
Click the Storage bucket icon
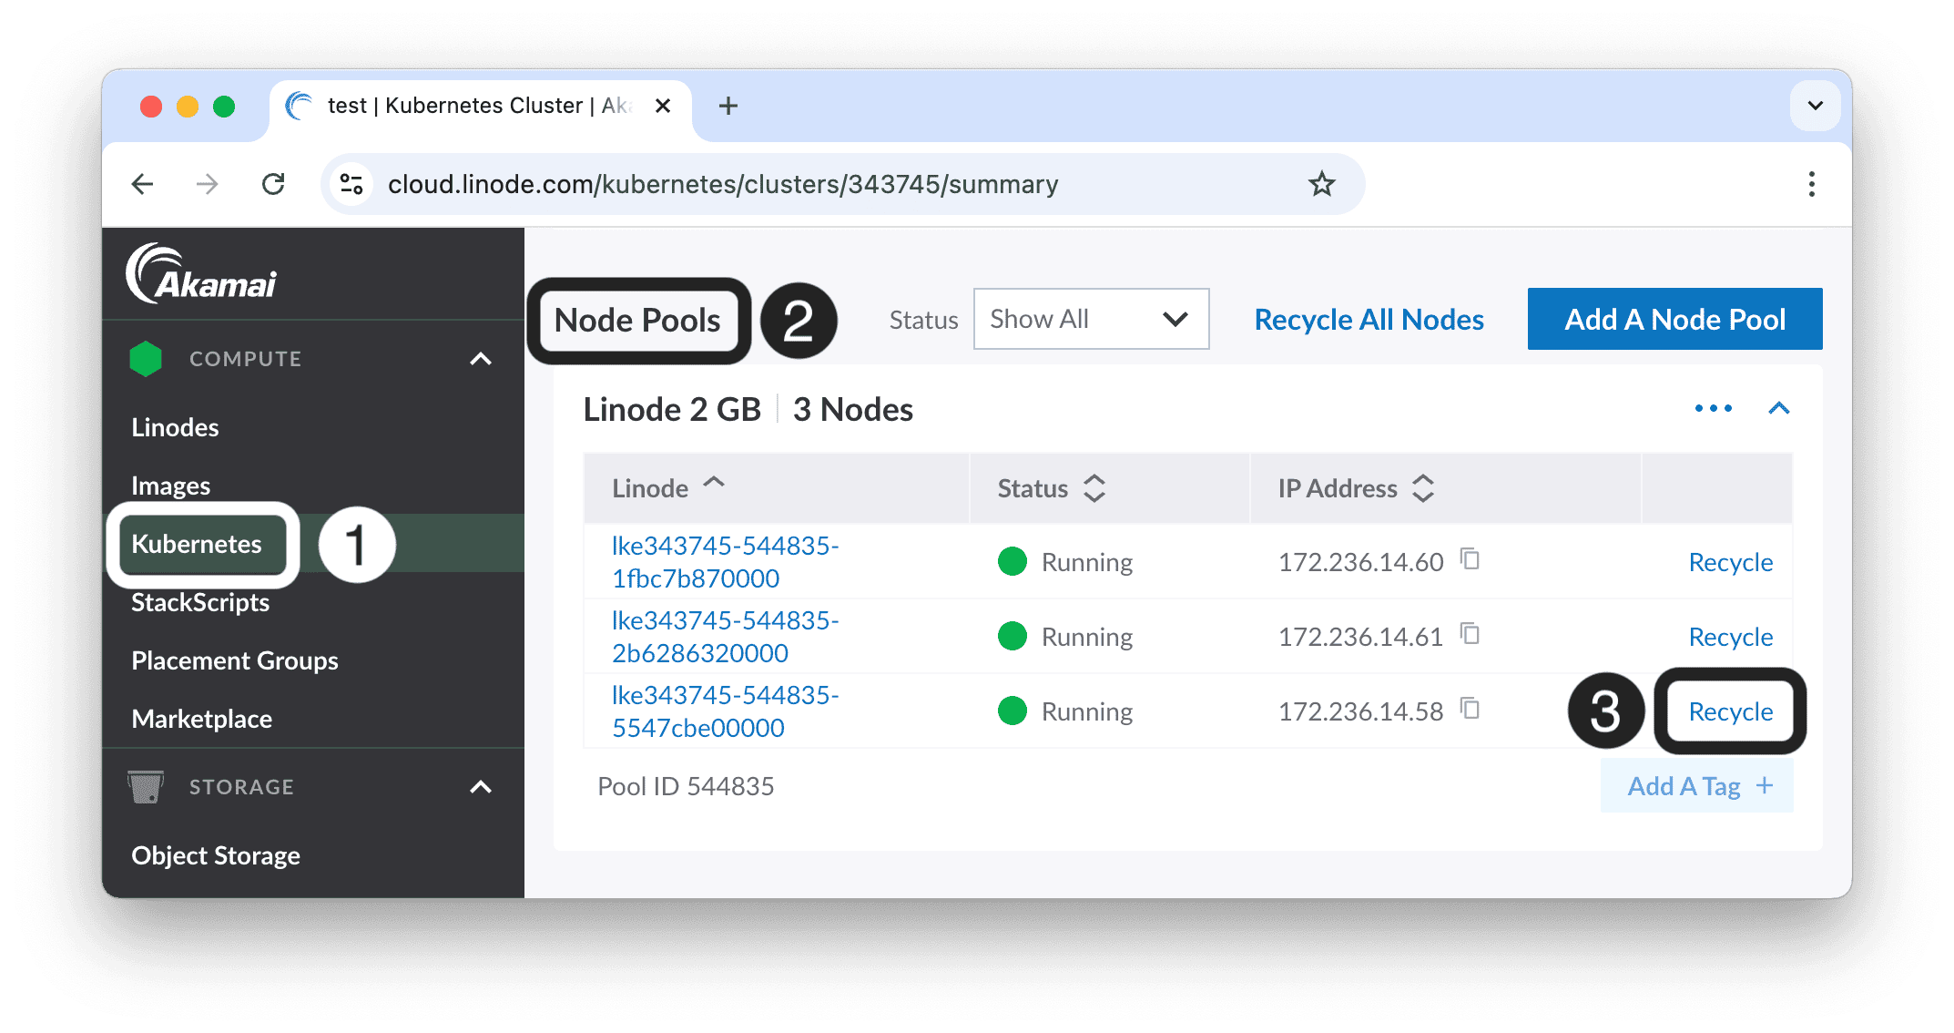(x=147, y=786)
